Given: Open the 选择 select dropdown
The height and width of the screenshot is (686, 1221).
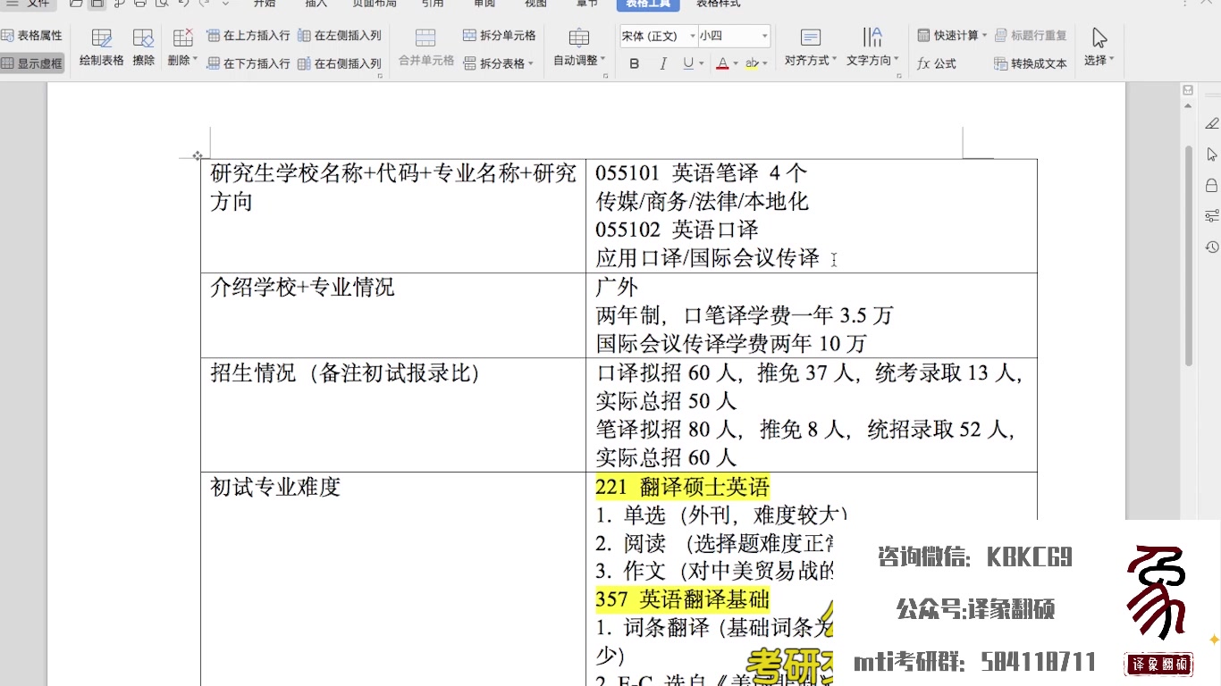Looking at the screenshot, I should (x=1099, y=48).
